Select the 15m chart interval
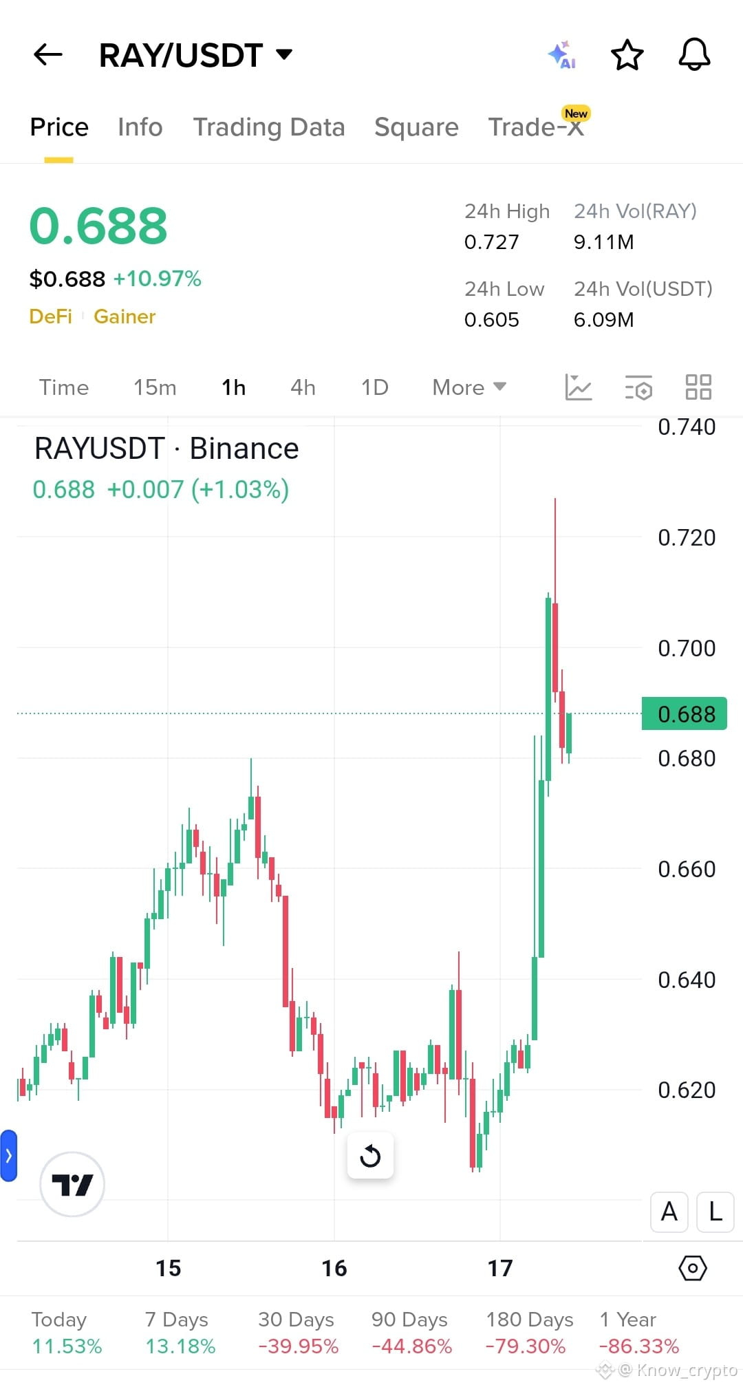Image resolution: width=743 pixels, height=1387 pixels. click(155, 387)
